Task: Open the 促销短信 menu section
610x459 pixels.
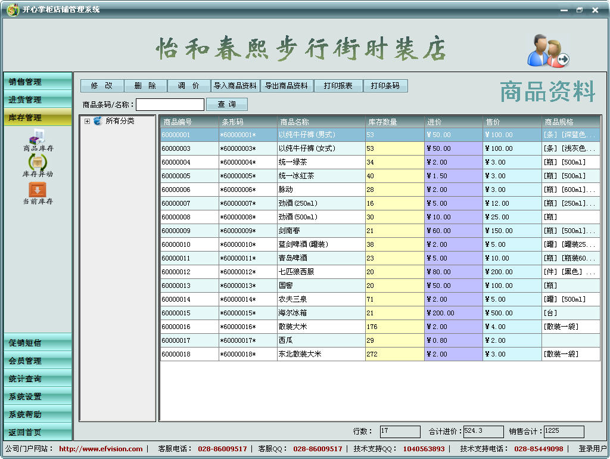Action: click(x=38, y=343)
